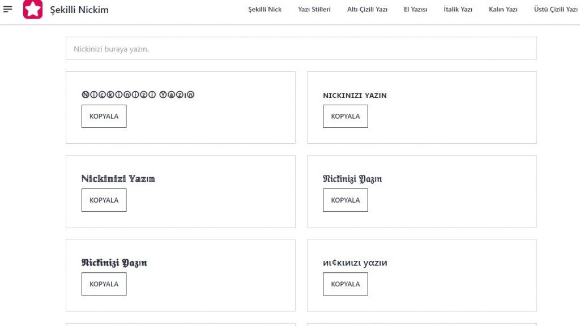Copy the thin gothic Nickinizi Yazın style
Screen dimensions: 580x326
345,200
